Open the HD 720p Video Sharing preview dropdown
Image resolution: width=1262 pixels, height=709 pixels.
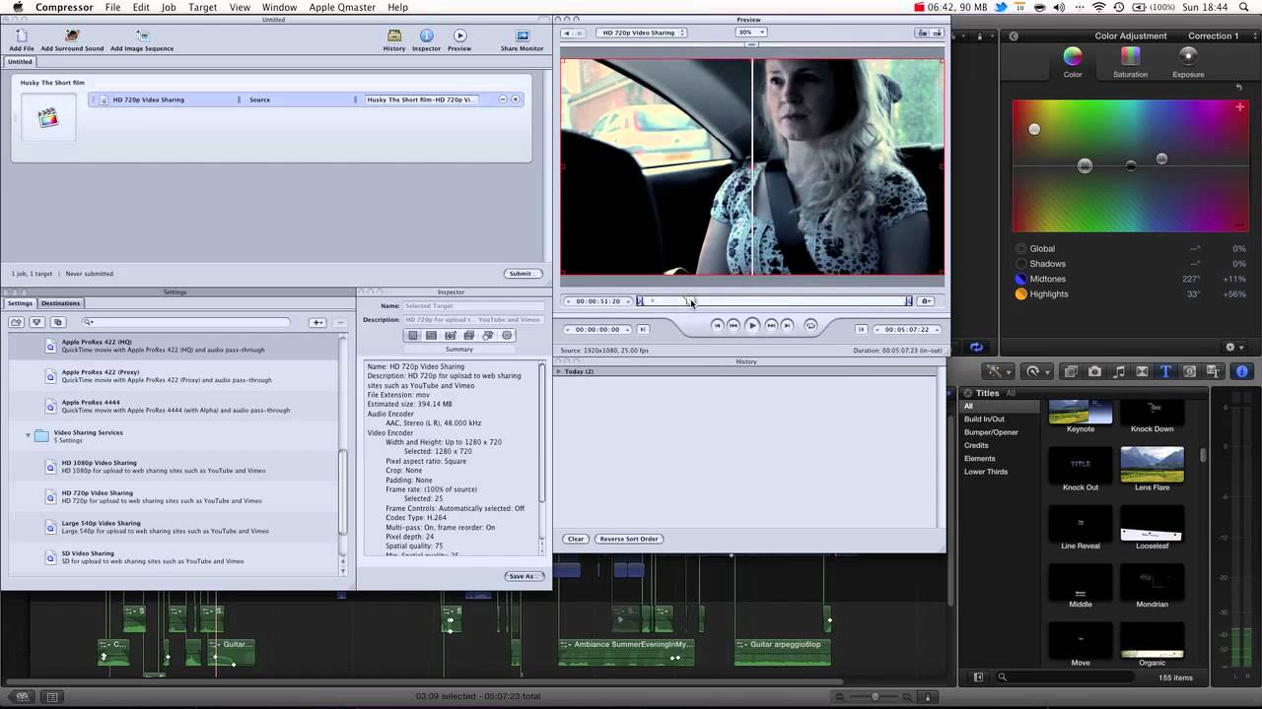(x=640, y=32)
